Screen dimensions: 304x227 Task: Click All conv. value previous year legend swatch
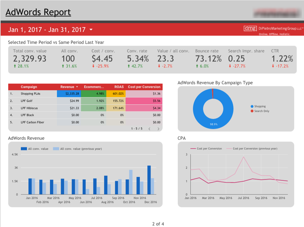[x=56, y=149]
